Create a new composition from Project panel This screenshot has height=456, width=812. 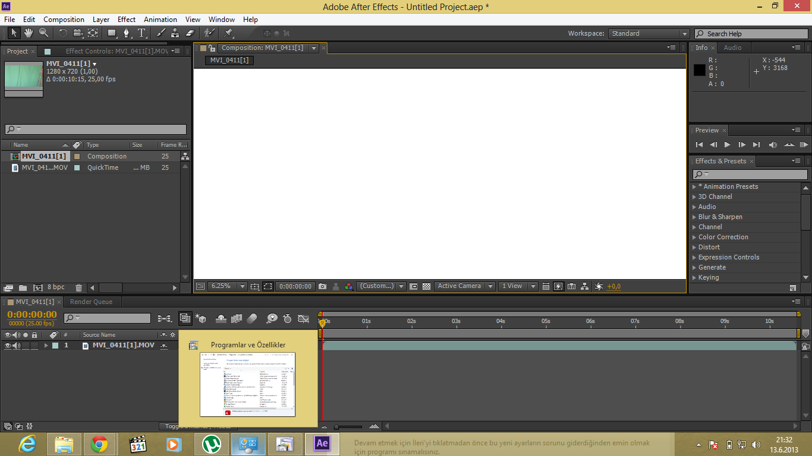tap(38, 288)
